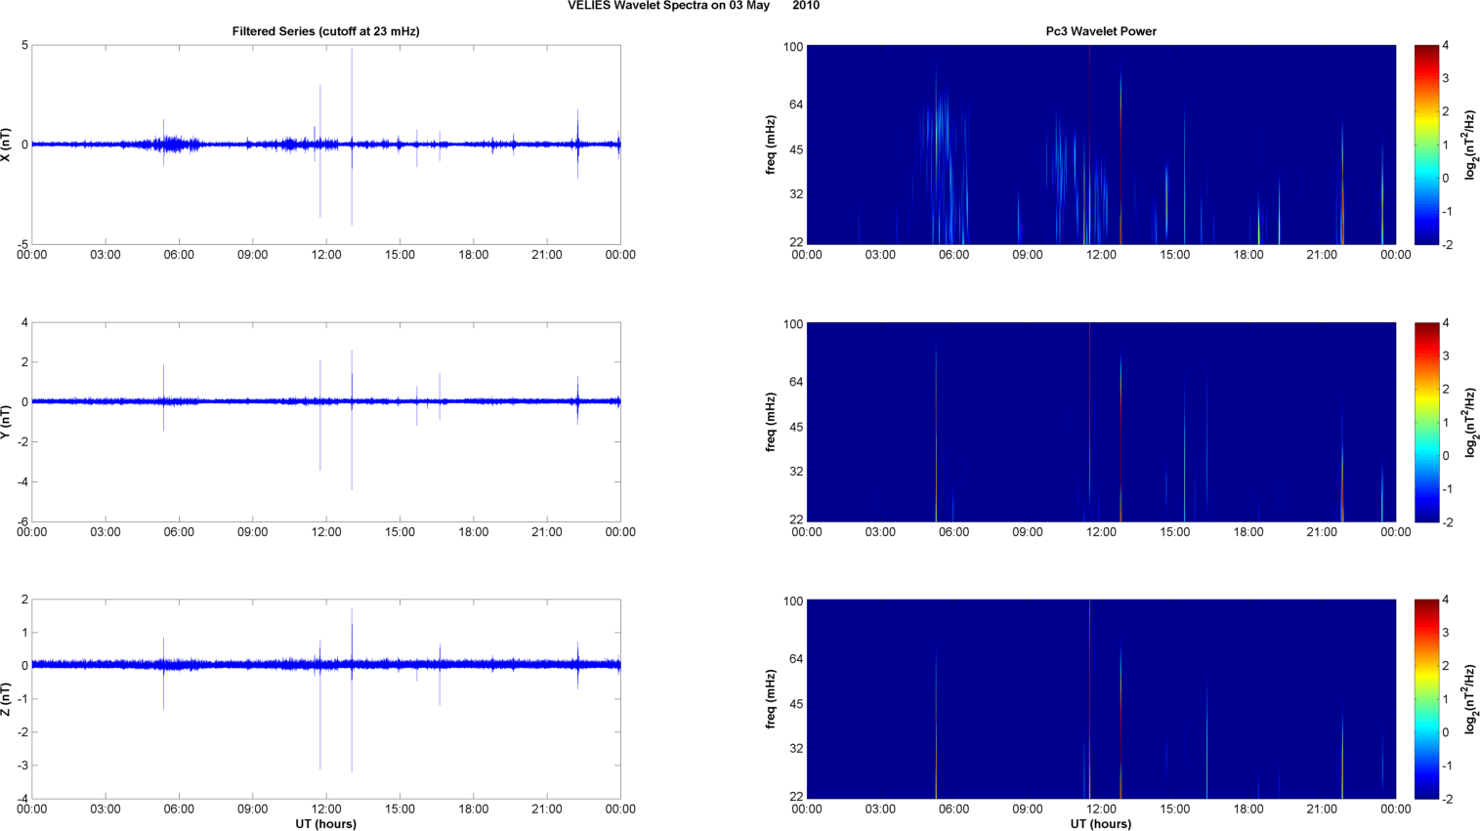Click the bottom Pc3 wavelet spectrogram

tap(1101, 699)
